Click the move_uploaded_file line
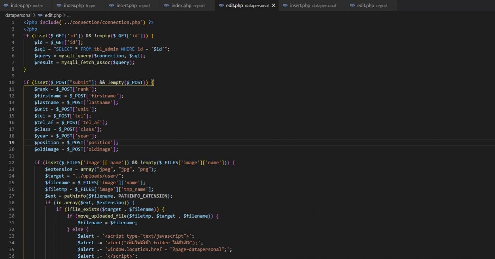495x259 pixels. pyautogui.click(x=143, y=216)
